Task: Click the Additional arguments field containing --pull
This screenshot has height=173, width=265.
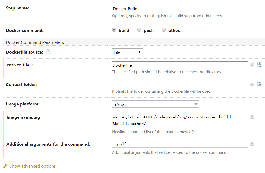Action: (180, 144)
